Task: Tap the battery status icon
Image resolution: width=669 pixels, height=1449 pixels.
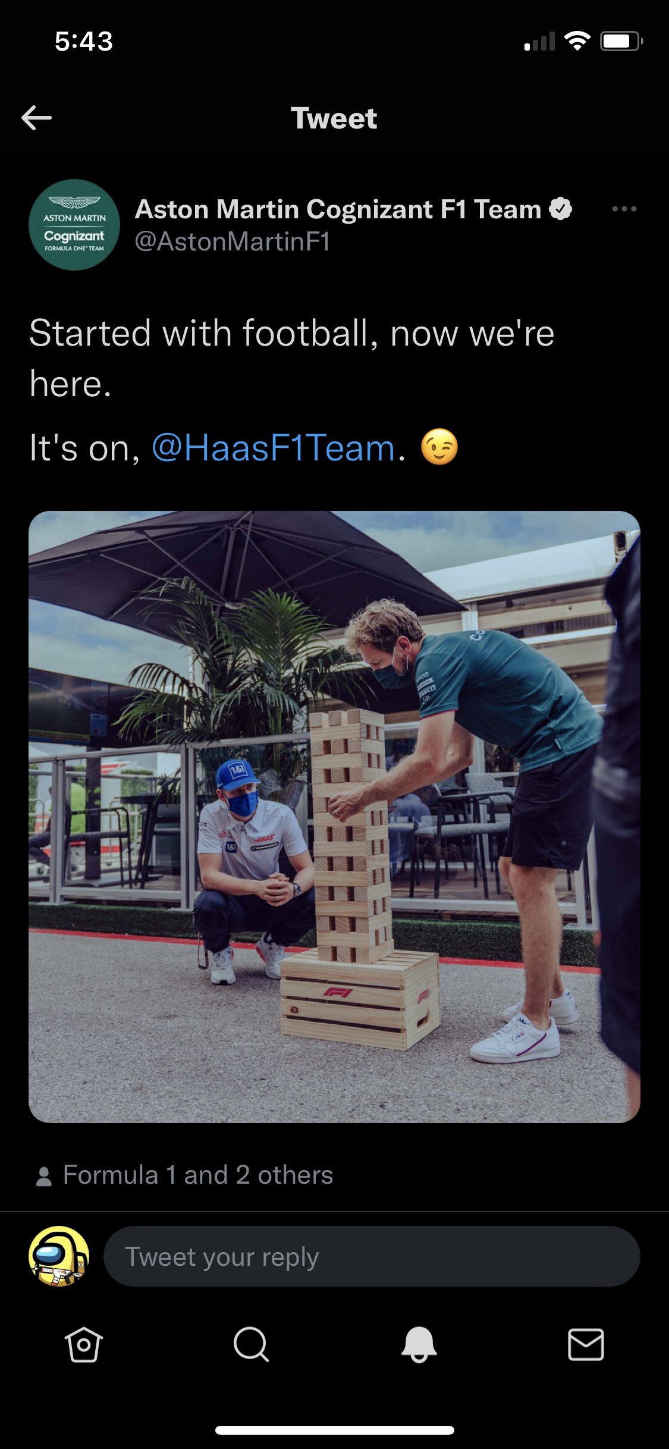Action: (x=621, y=41)
